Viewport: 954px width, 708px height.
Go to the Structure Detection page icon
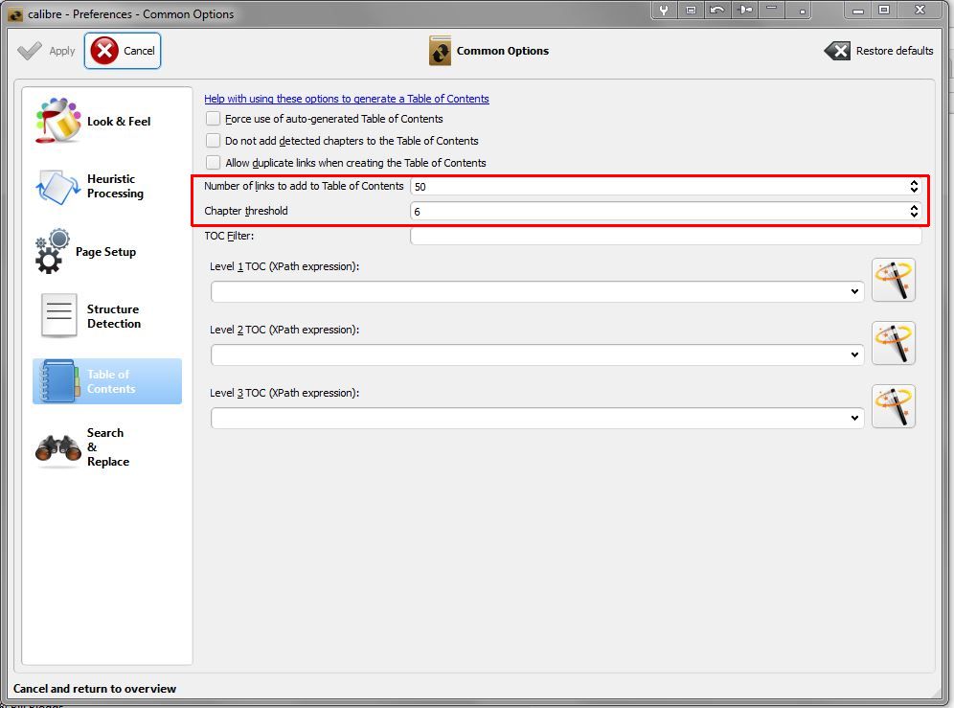tap(58, 316)
